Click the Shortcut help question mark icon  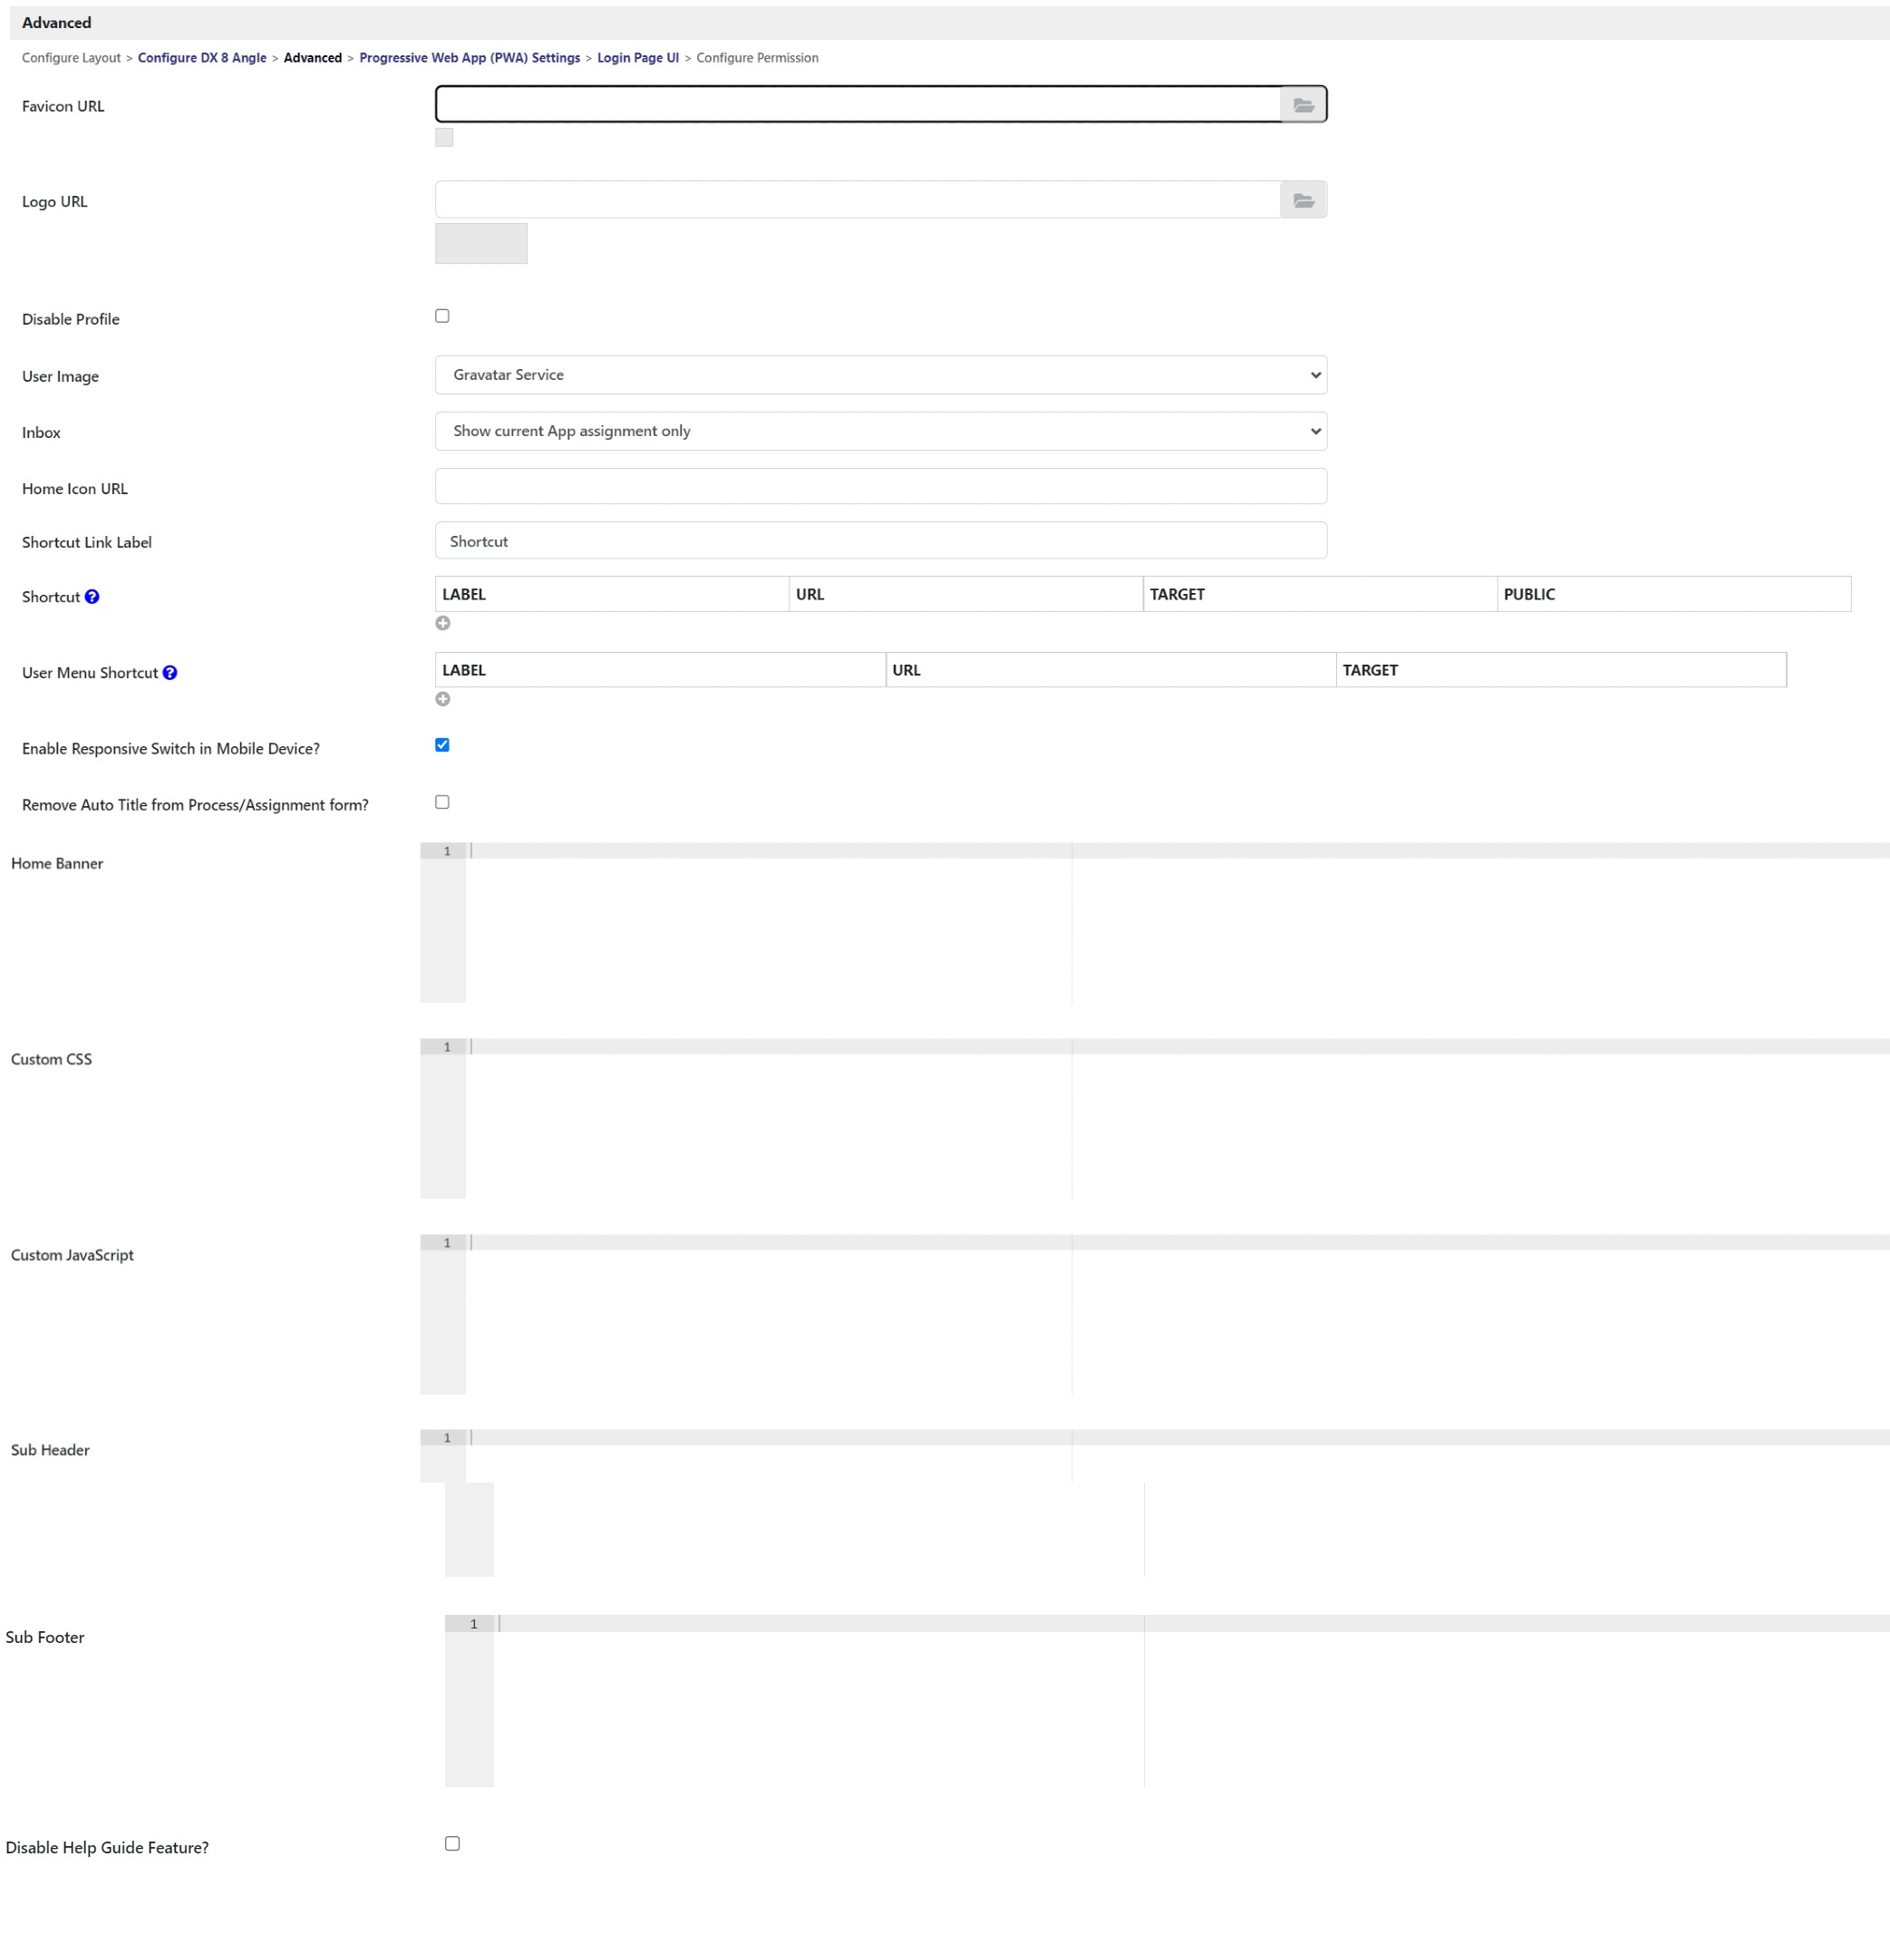[92, 596]
